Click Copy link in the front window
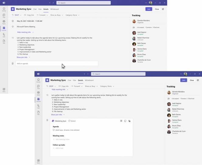The image size is (202, 165). (63, 86)
